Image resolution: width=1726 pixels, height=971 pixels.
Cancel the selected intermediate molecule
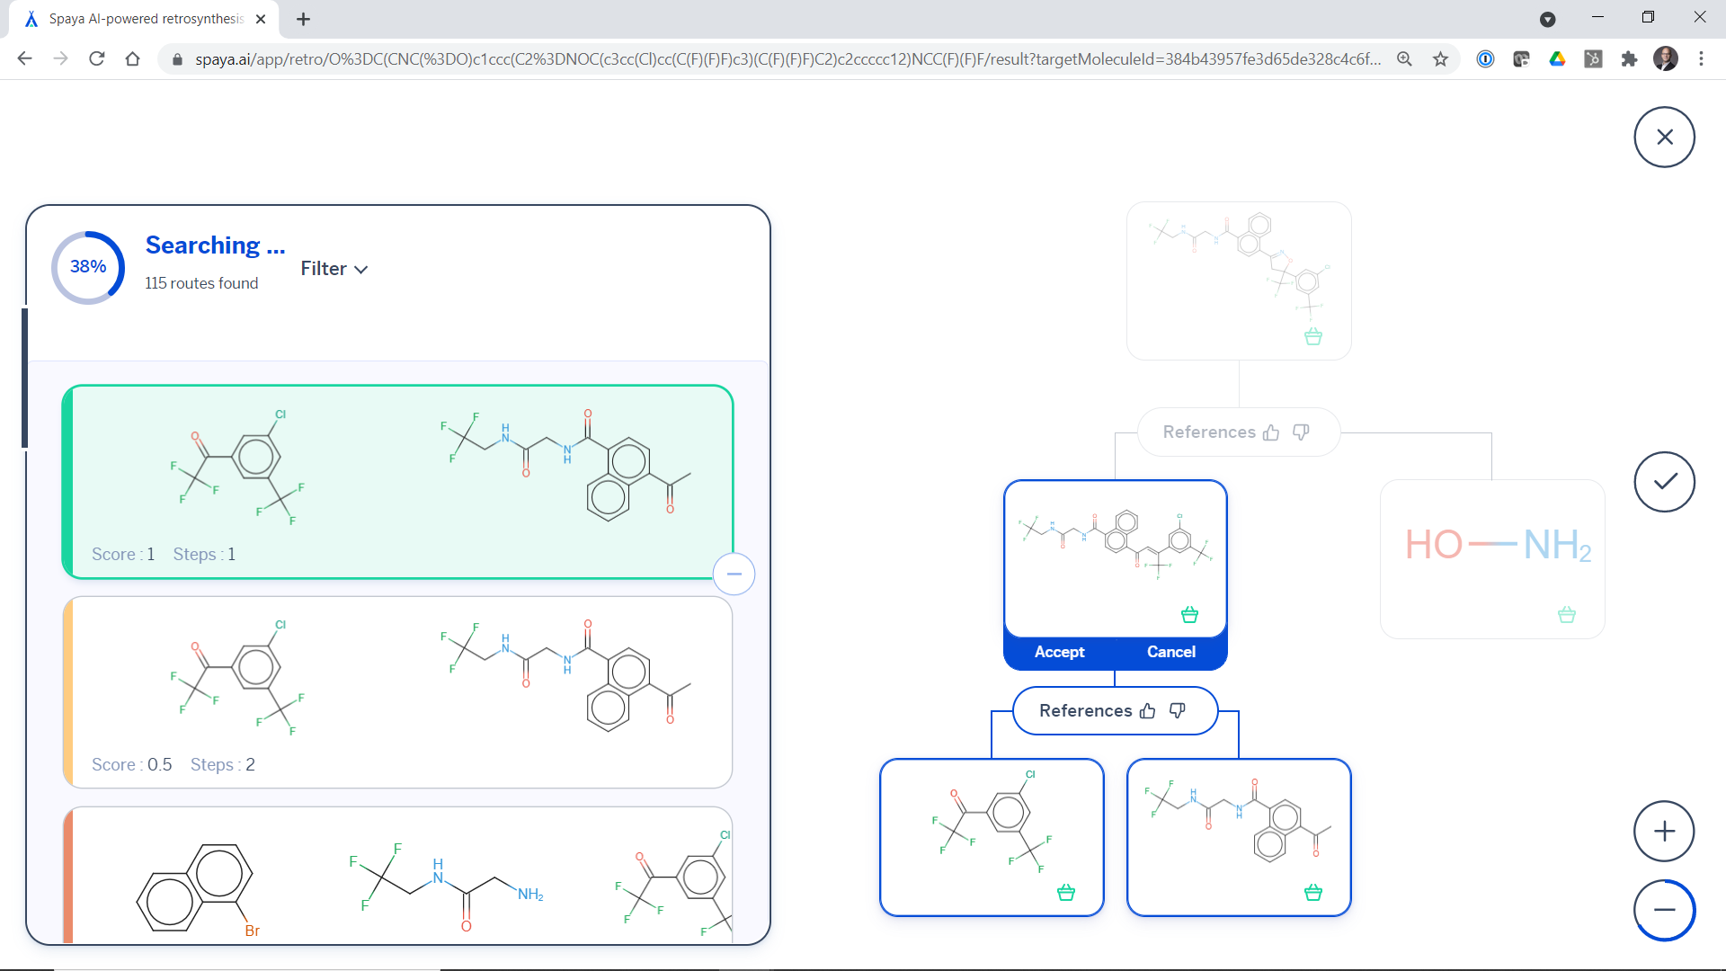pos(1170,652)
